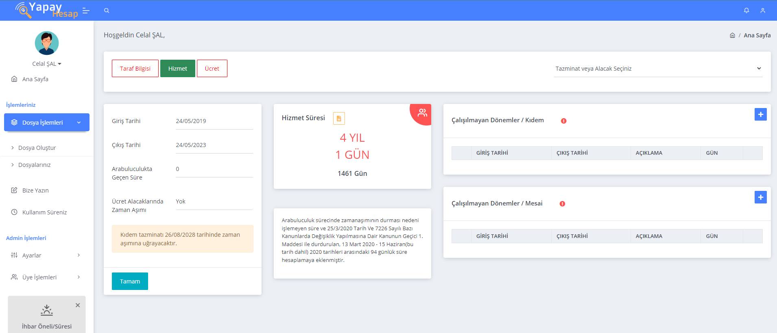Open Celal ŞAL profile dropdown

click(x=47, y=64)
